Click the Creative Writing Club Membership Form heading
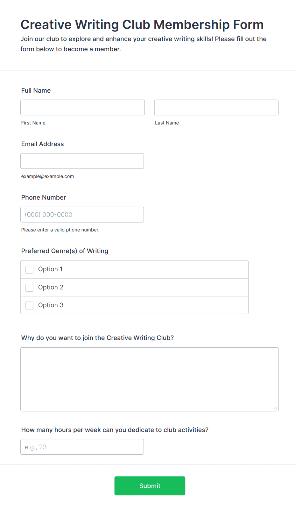Image resolution: width=296 pixels, height=511 pixels. pyautogui.click(x=142, y=25)
